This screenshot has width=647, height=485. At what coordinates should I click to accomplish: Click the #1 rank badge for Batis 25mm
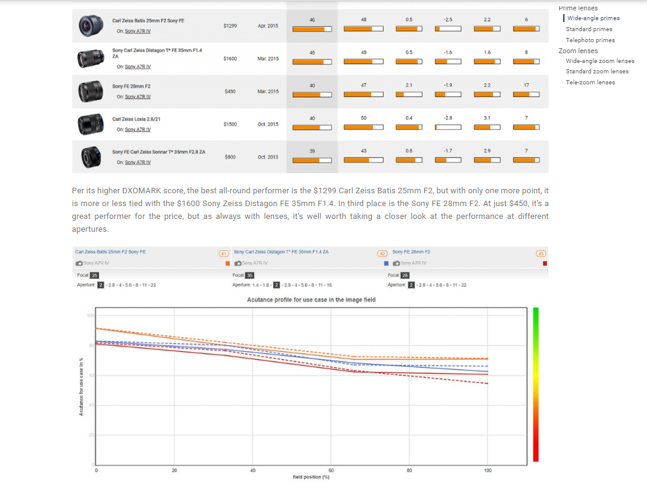(224, 253)
